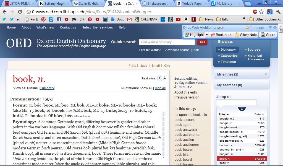Viewport: 283px width, 166px height.
Task: Open the Docs bookmark
Action: coord(117,19)
